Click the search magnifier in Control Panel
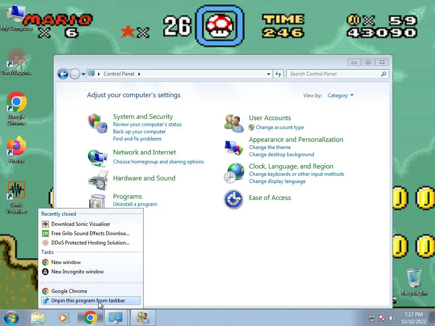This screenshot has height=326, width=435. click(x=384, y=74)
